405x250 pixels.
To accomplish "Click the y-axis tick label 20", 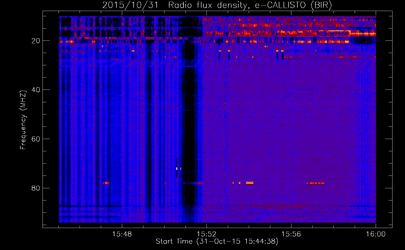I will [x=36, y=41].
